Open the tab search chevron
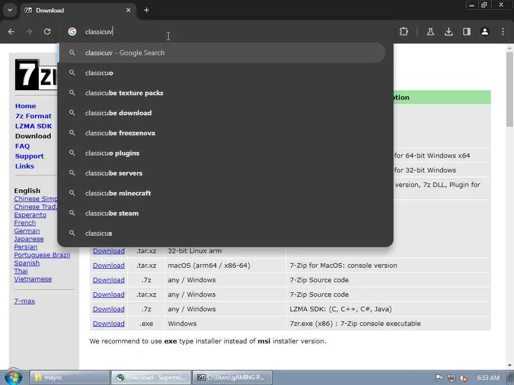Screen dimensions: 514x385 coord(10,10)
